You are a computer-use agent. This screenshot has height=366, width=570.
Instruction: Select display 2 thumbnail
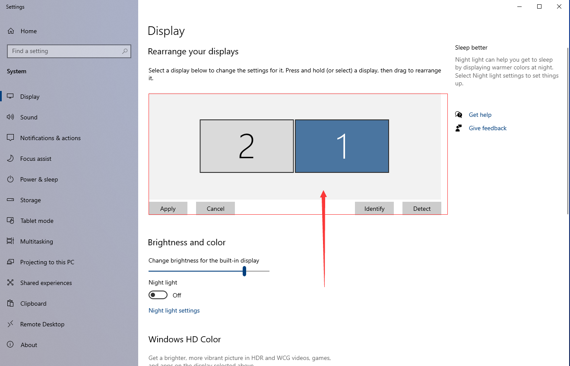247,146
